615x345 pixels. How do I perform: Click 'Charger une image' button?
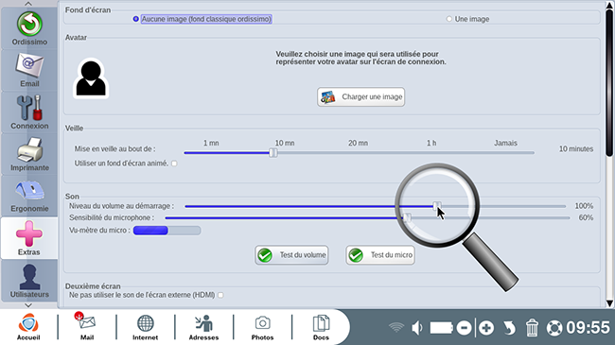[x=360, y=96]
